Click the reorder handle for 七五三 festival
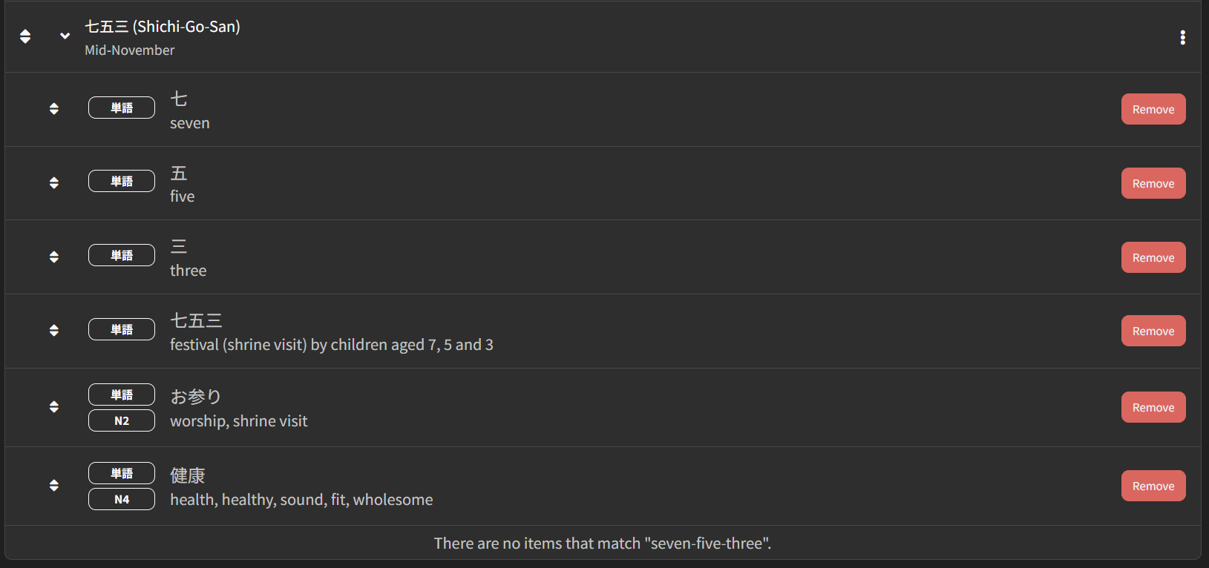1209x568 pixels. 54,330
